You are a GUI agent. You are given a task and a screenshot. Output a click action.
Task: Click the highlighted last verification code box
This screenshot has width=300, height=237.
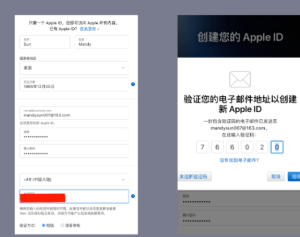click(x=277, y=147)
